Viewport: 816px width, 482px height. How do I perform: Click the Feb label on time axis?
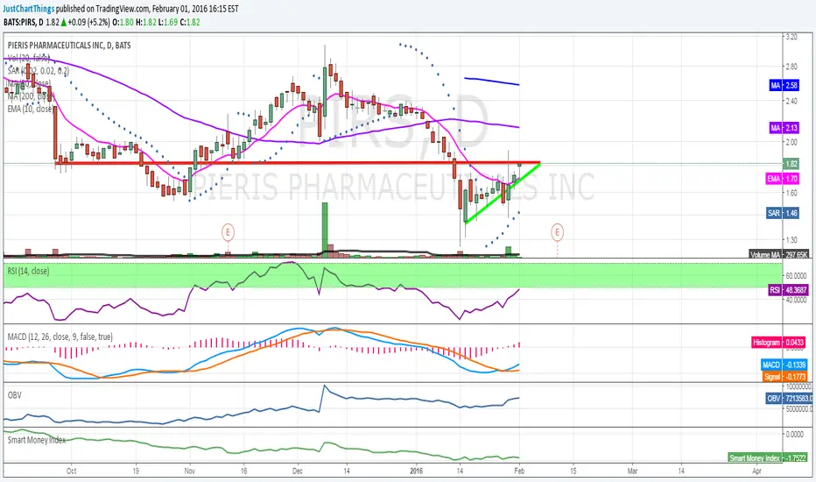pyautogui.click(x=519, y=471)
